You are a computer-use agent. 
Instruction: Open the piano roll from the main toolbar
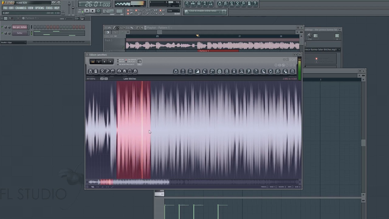(199, 4)
